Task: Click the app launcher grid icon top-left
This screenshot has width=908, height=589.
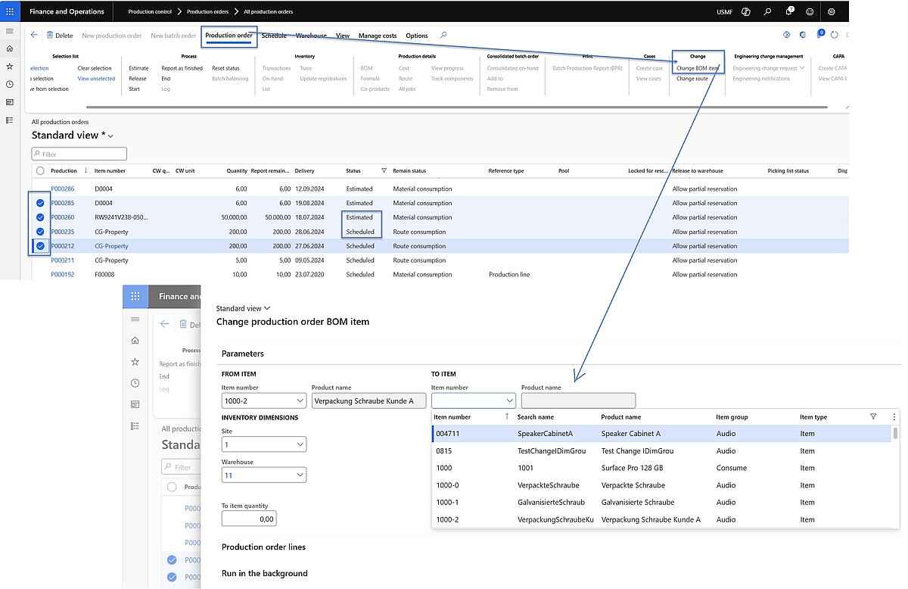Action: (x=10, y=11)
